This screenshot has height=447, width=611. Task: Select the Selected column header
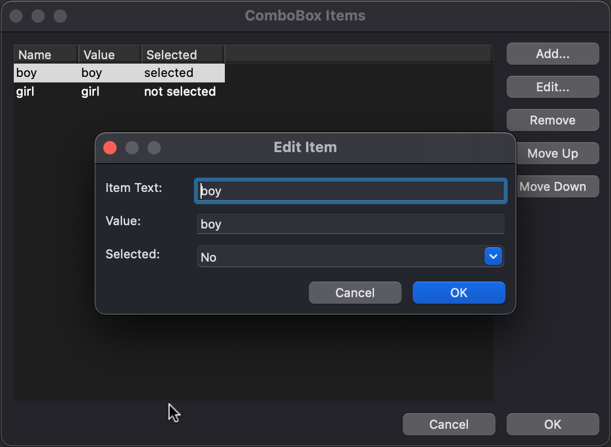click(182, 55)
